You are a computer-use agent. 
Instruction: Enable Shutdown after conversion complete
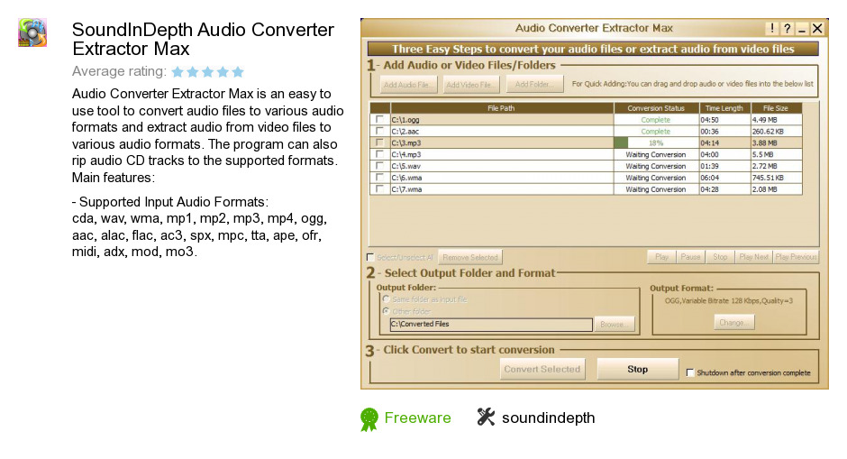click(x=690, y=372)
